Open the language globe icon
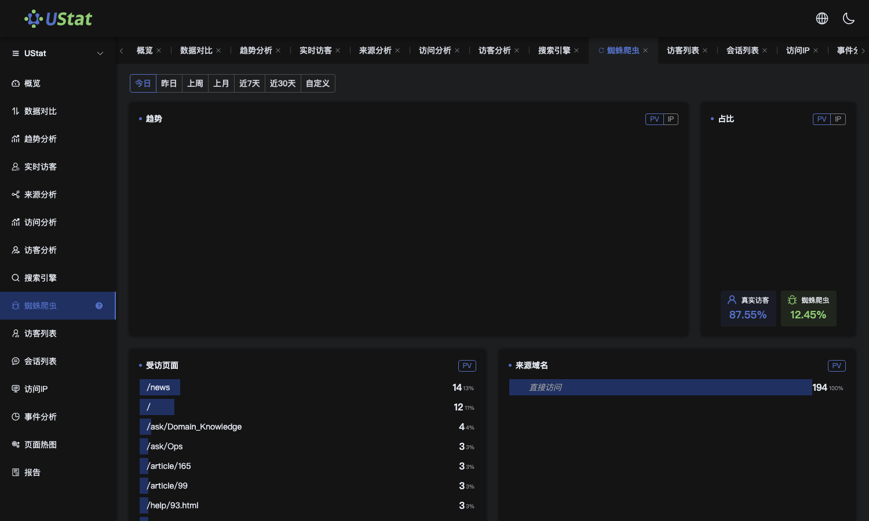The image size is (869, 521). (x=822, y=19)
